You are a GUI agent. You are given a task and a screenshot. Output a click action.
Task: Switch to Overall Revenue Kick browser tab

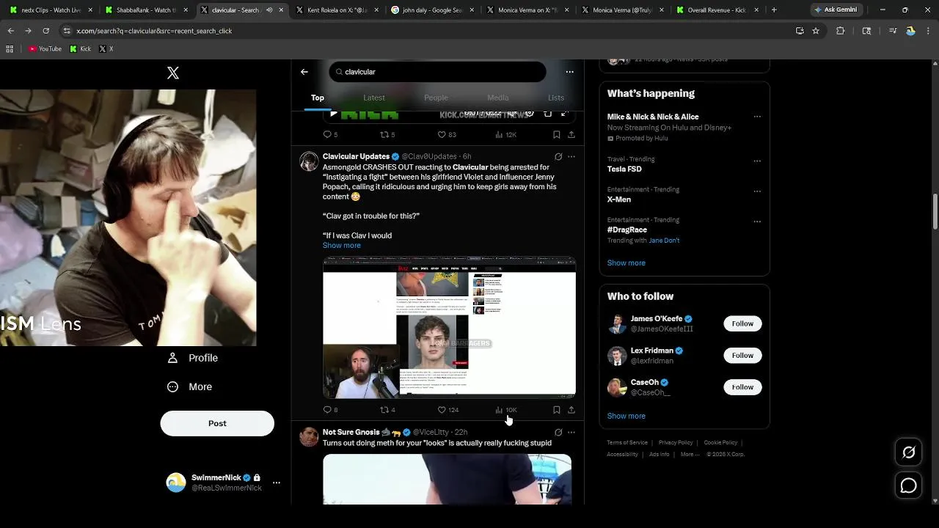click(x=717, y=10)
